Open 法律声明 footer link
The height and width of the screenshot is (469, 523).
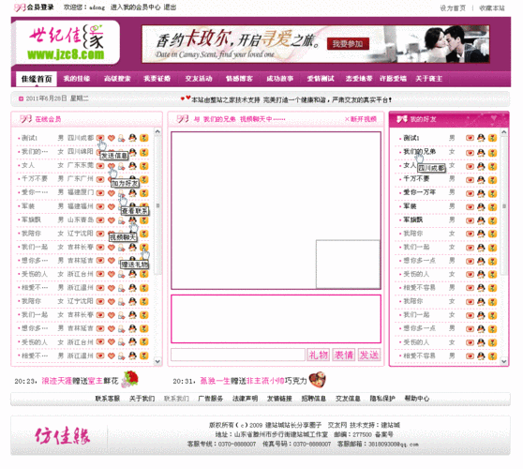245,399
